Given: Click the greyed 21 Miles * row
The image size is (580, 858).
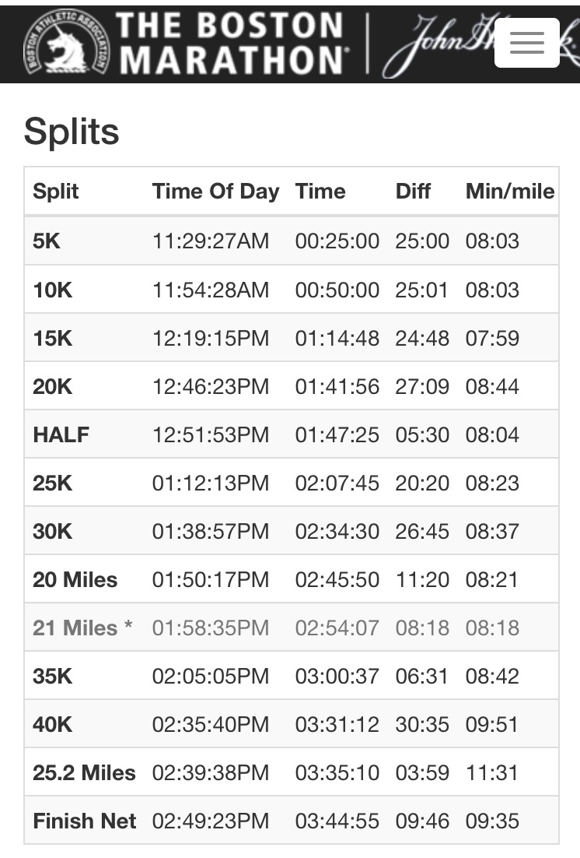Looking at the screenshot, I should click(82, 628).
